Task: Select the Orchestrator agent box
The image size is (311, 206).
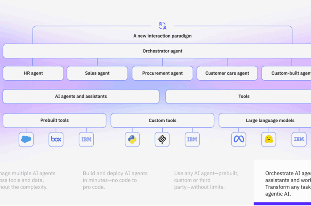Action: point(162,51)
